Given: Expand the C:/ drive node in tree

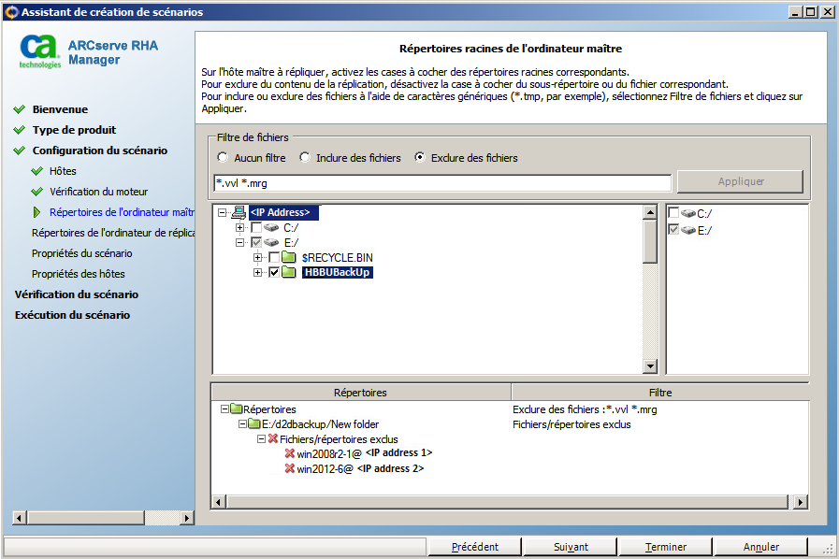Looking at the screenshot, I should pyautogui.click(x=240, y=227).
